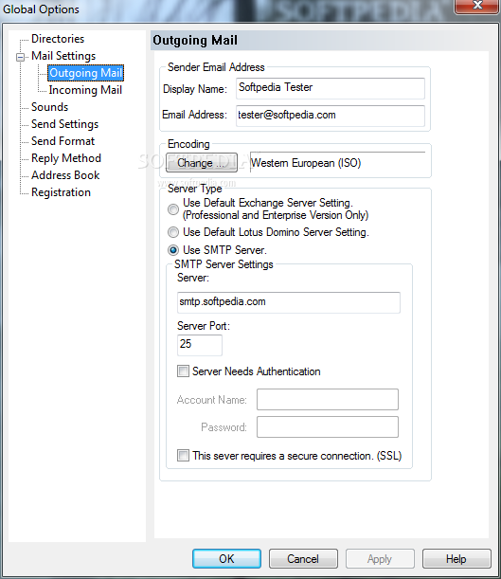Open the Send Format page

63,141
